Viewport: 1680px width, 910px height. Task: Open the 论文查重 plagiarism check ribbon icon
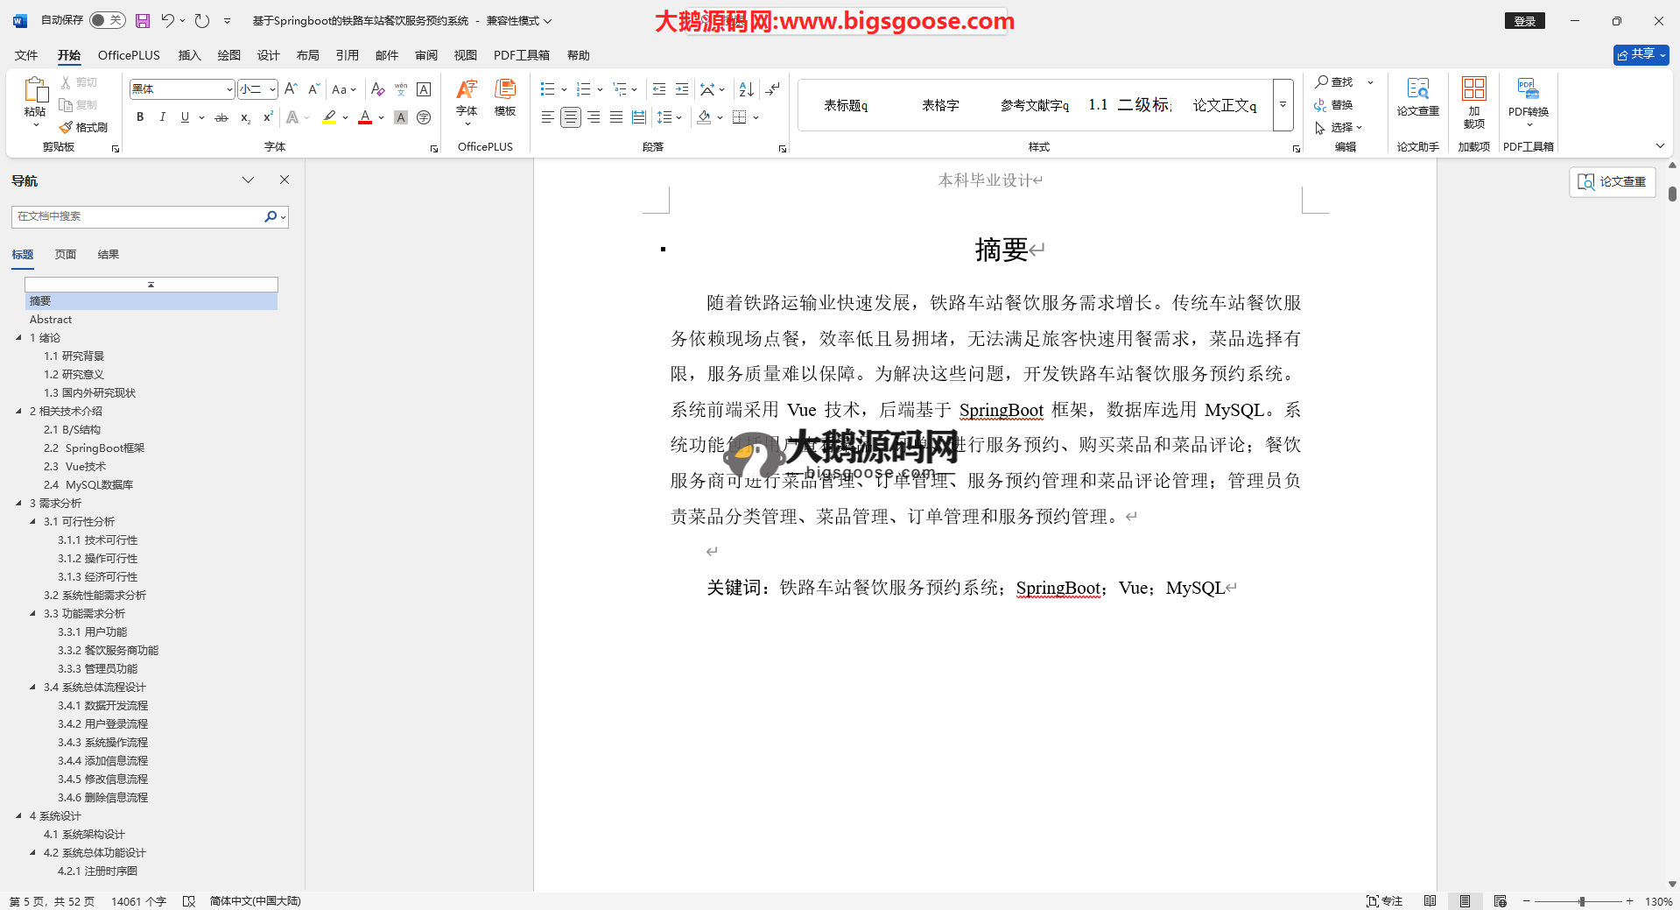1417,96
